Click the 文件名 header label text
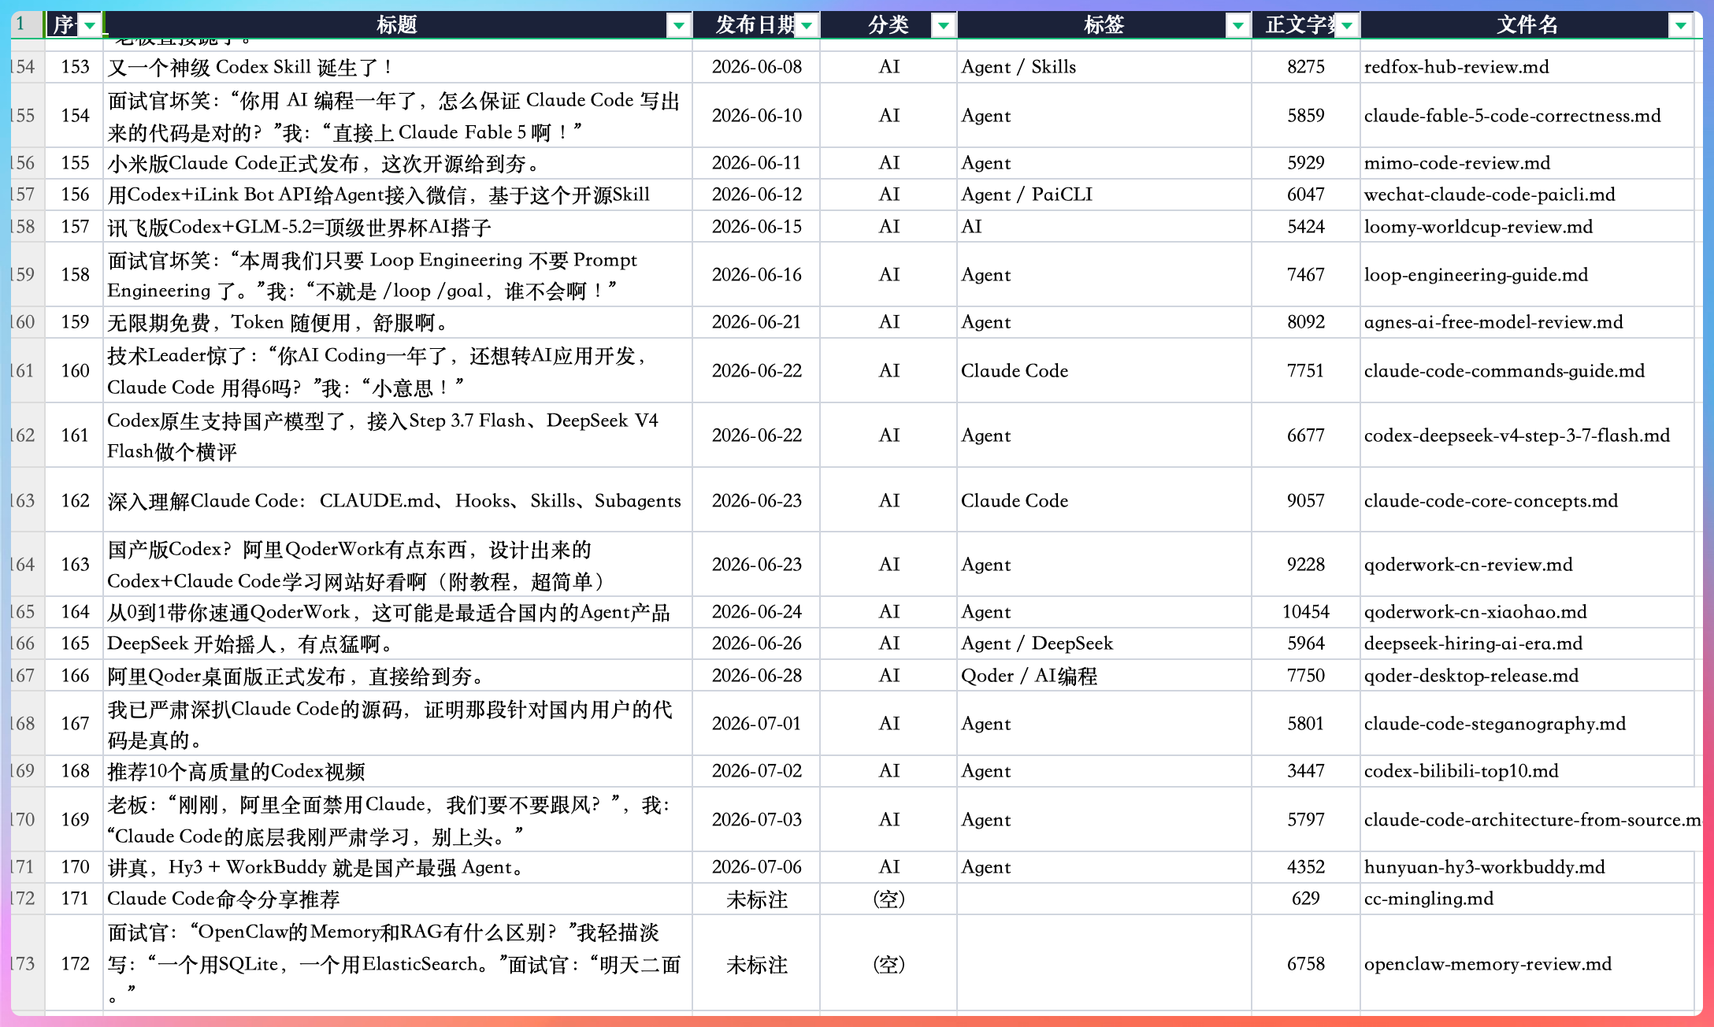 coord(1527,25)
